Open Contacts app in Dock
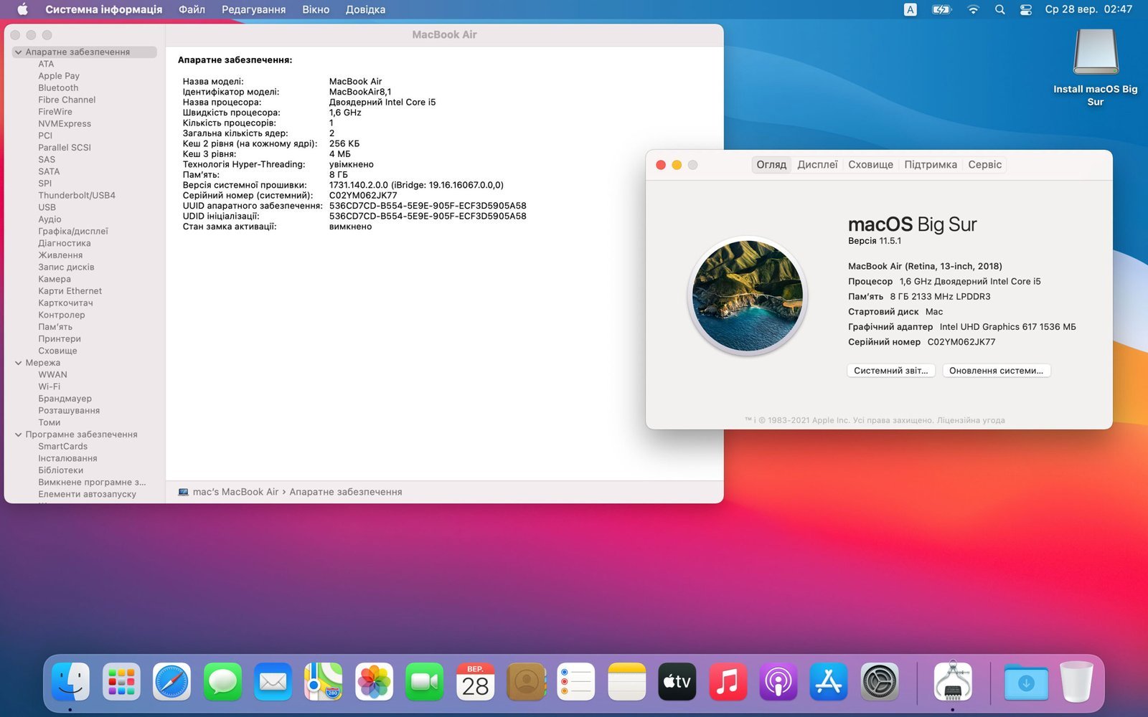Image resolution: width=1148 pixels, height=717 pixels. [x=526, y=681]
